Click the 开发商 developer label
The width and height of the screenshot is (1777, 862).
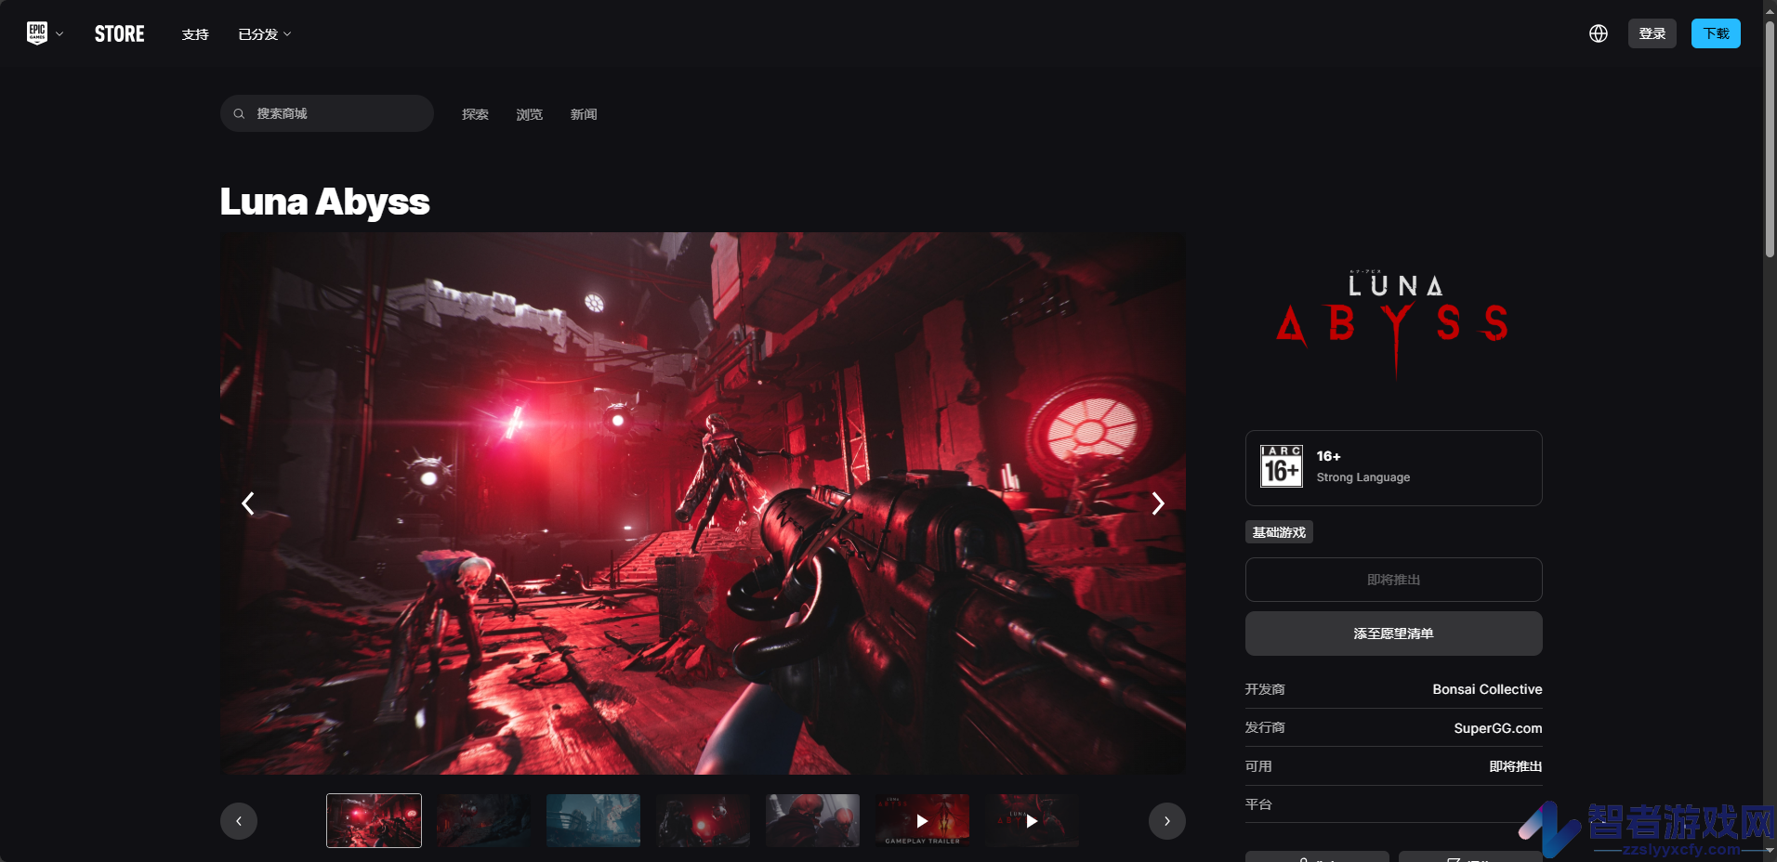[x=1265, y=689]
